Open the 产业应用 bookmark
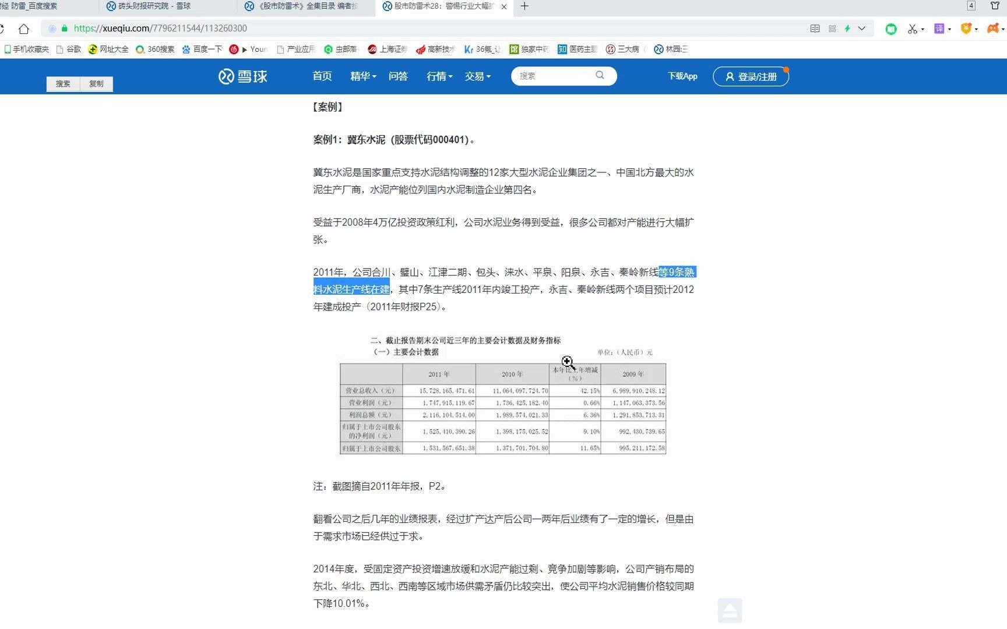 (296, 50)
